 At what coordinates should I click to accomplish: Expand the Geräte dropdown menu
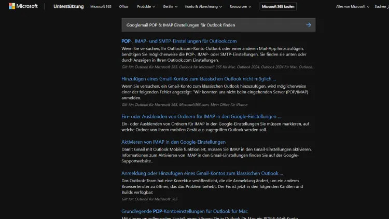coord(170,6)
